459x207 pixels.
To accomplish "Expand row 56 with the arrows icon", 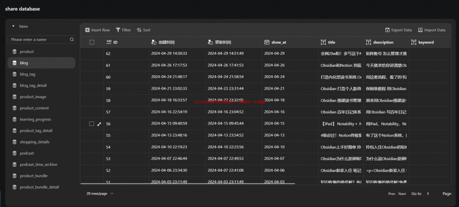I will [99, 124].
